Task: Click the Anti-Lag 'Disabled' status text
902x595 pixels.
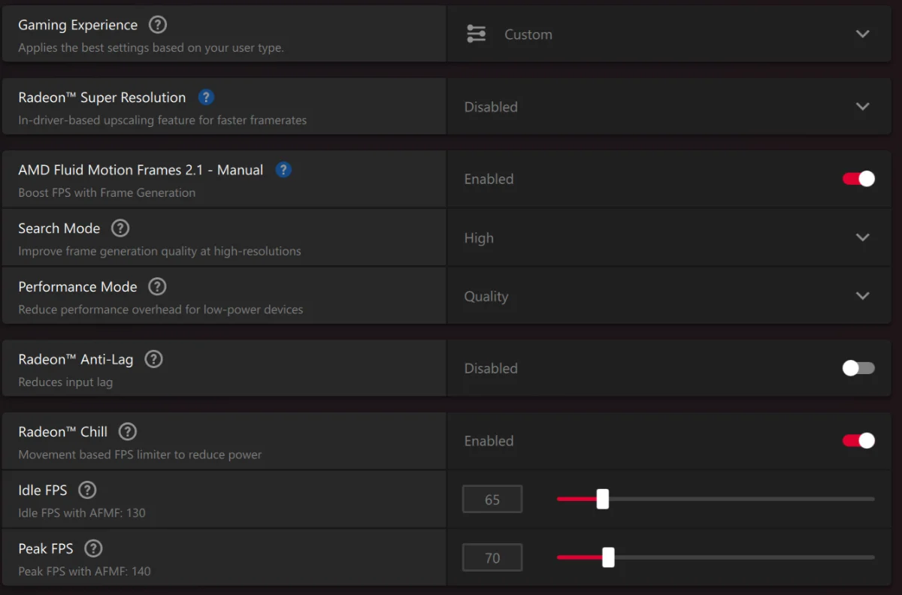Action: click(491, 368)
